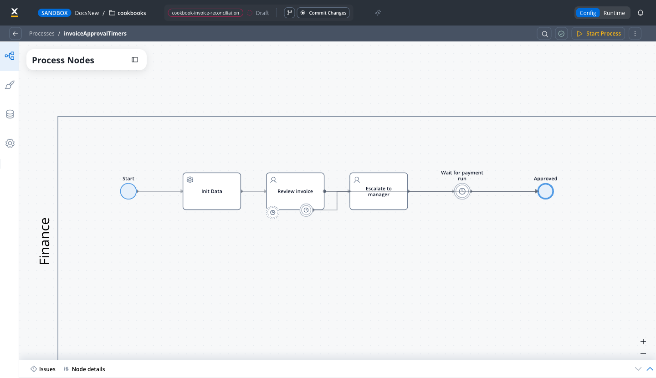Click the Start Process button

coord(599,34)
